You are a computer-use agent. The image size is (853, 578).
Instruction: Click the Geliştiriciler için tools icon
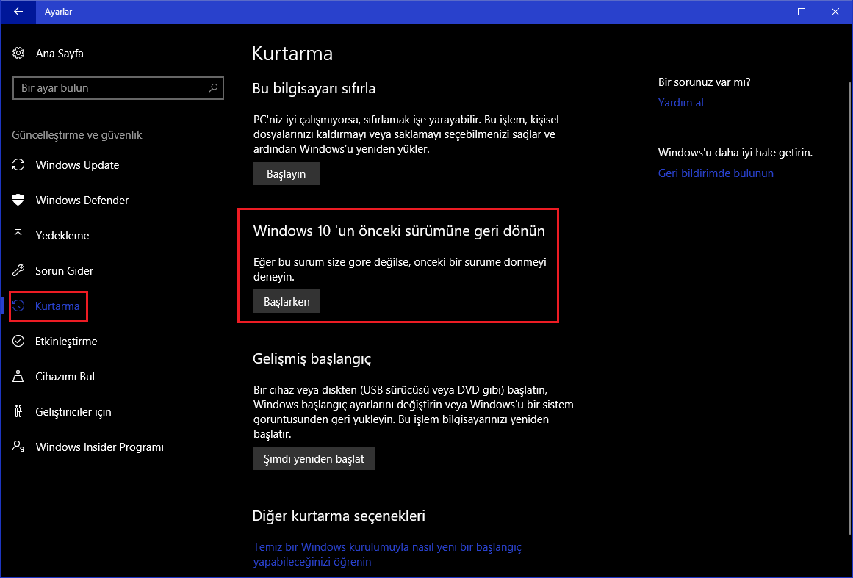point(18,411)
